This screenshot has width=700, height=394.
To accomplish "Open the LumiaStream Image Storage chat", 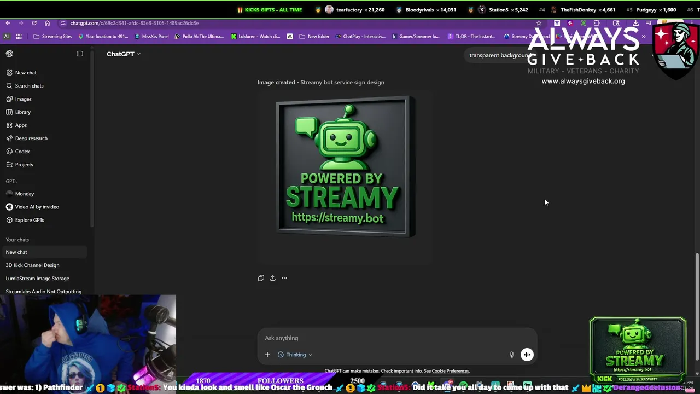I will 37,279.
